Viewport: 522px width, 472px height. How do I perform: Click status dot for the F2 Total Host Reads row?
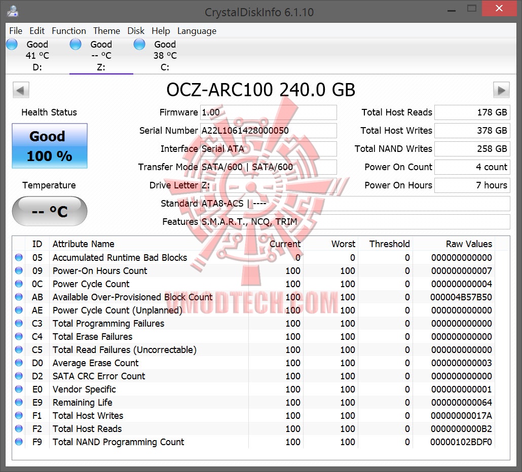19,428
